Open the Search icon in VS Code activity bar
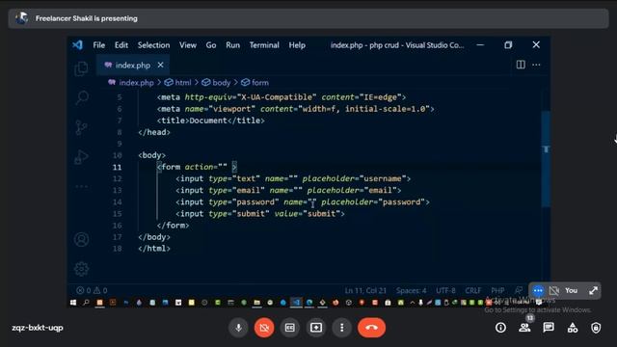The height and width of the screenshot is (347, 617). coord(81,97)
